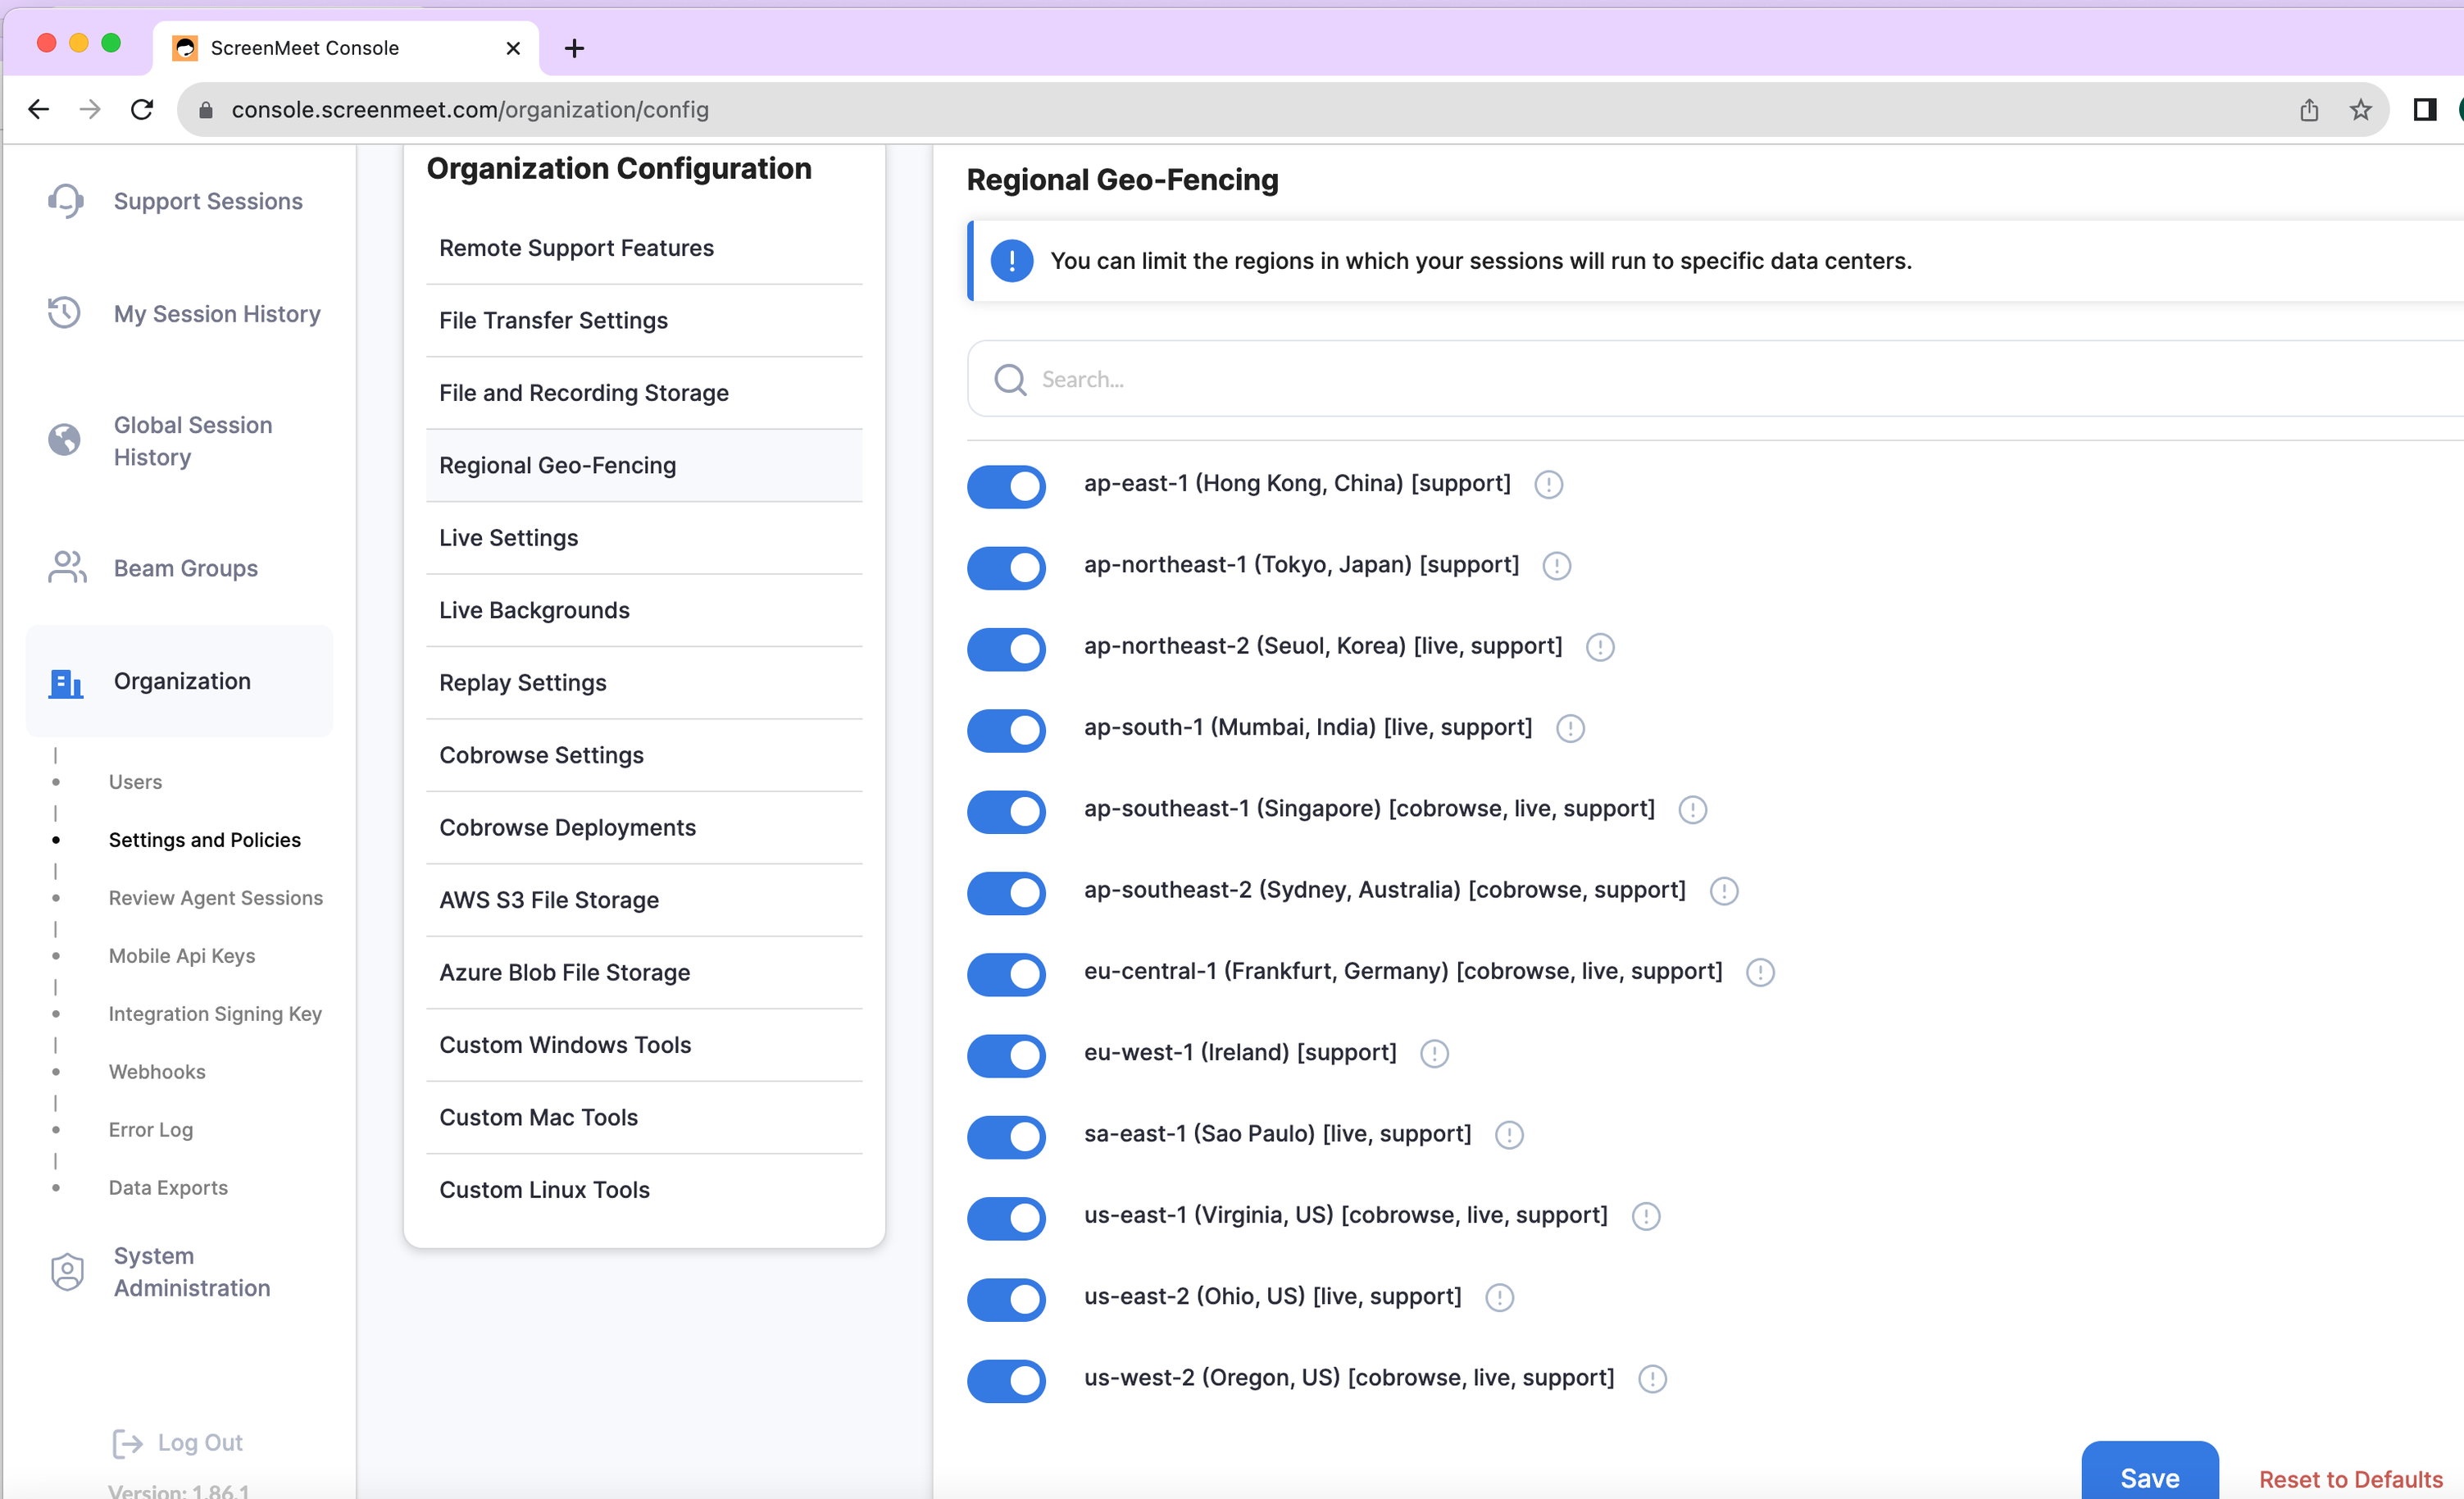Reload the page with refresh icon
Image resolution: width=2464 pixels, height=1499 pixels.
pyautogui.click(x=142, y=109)
